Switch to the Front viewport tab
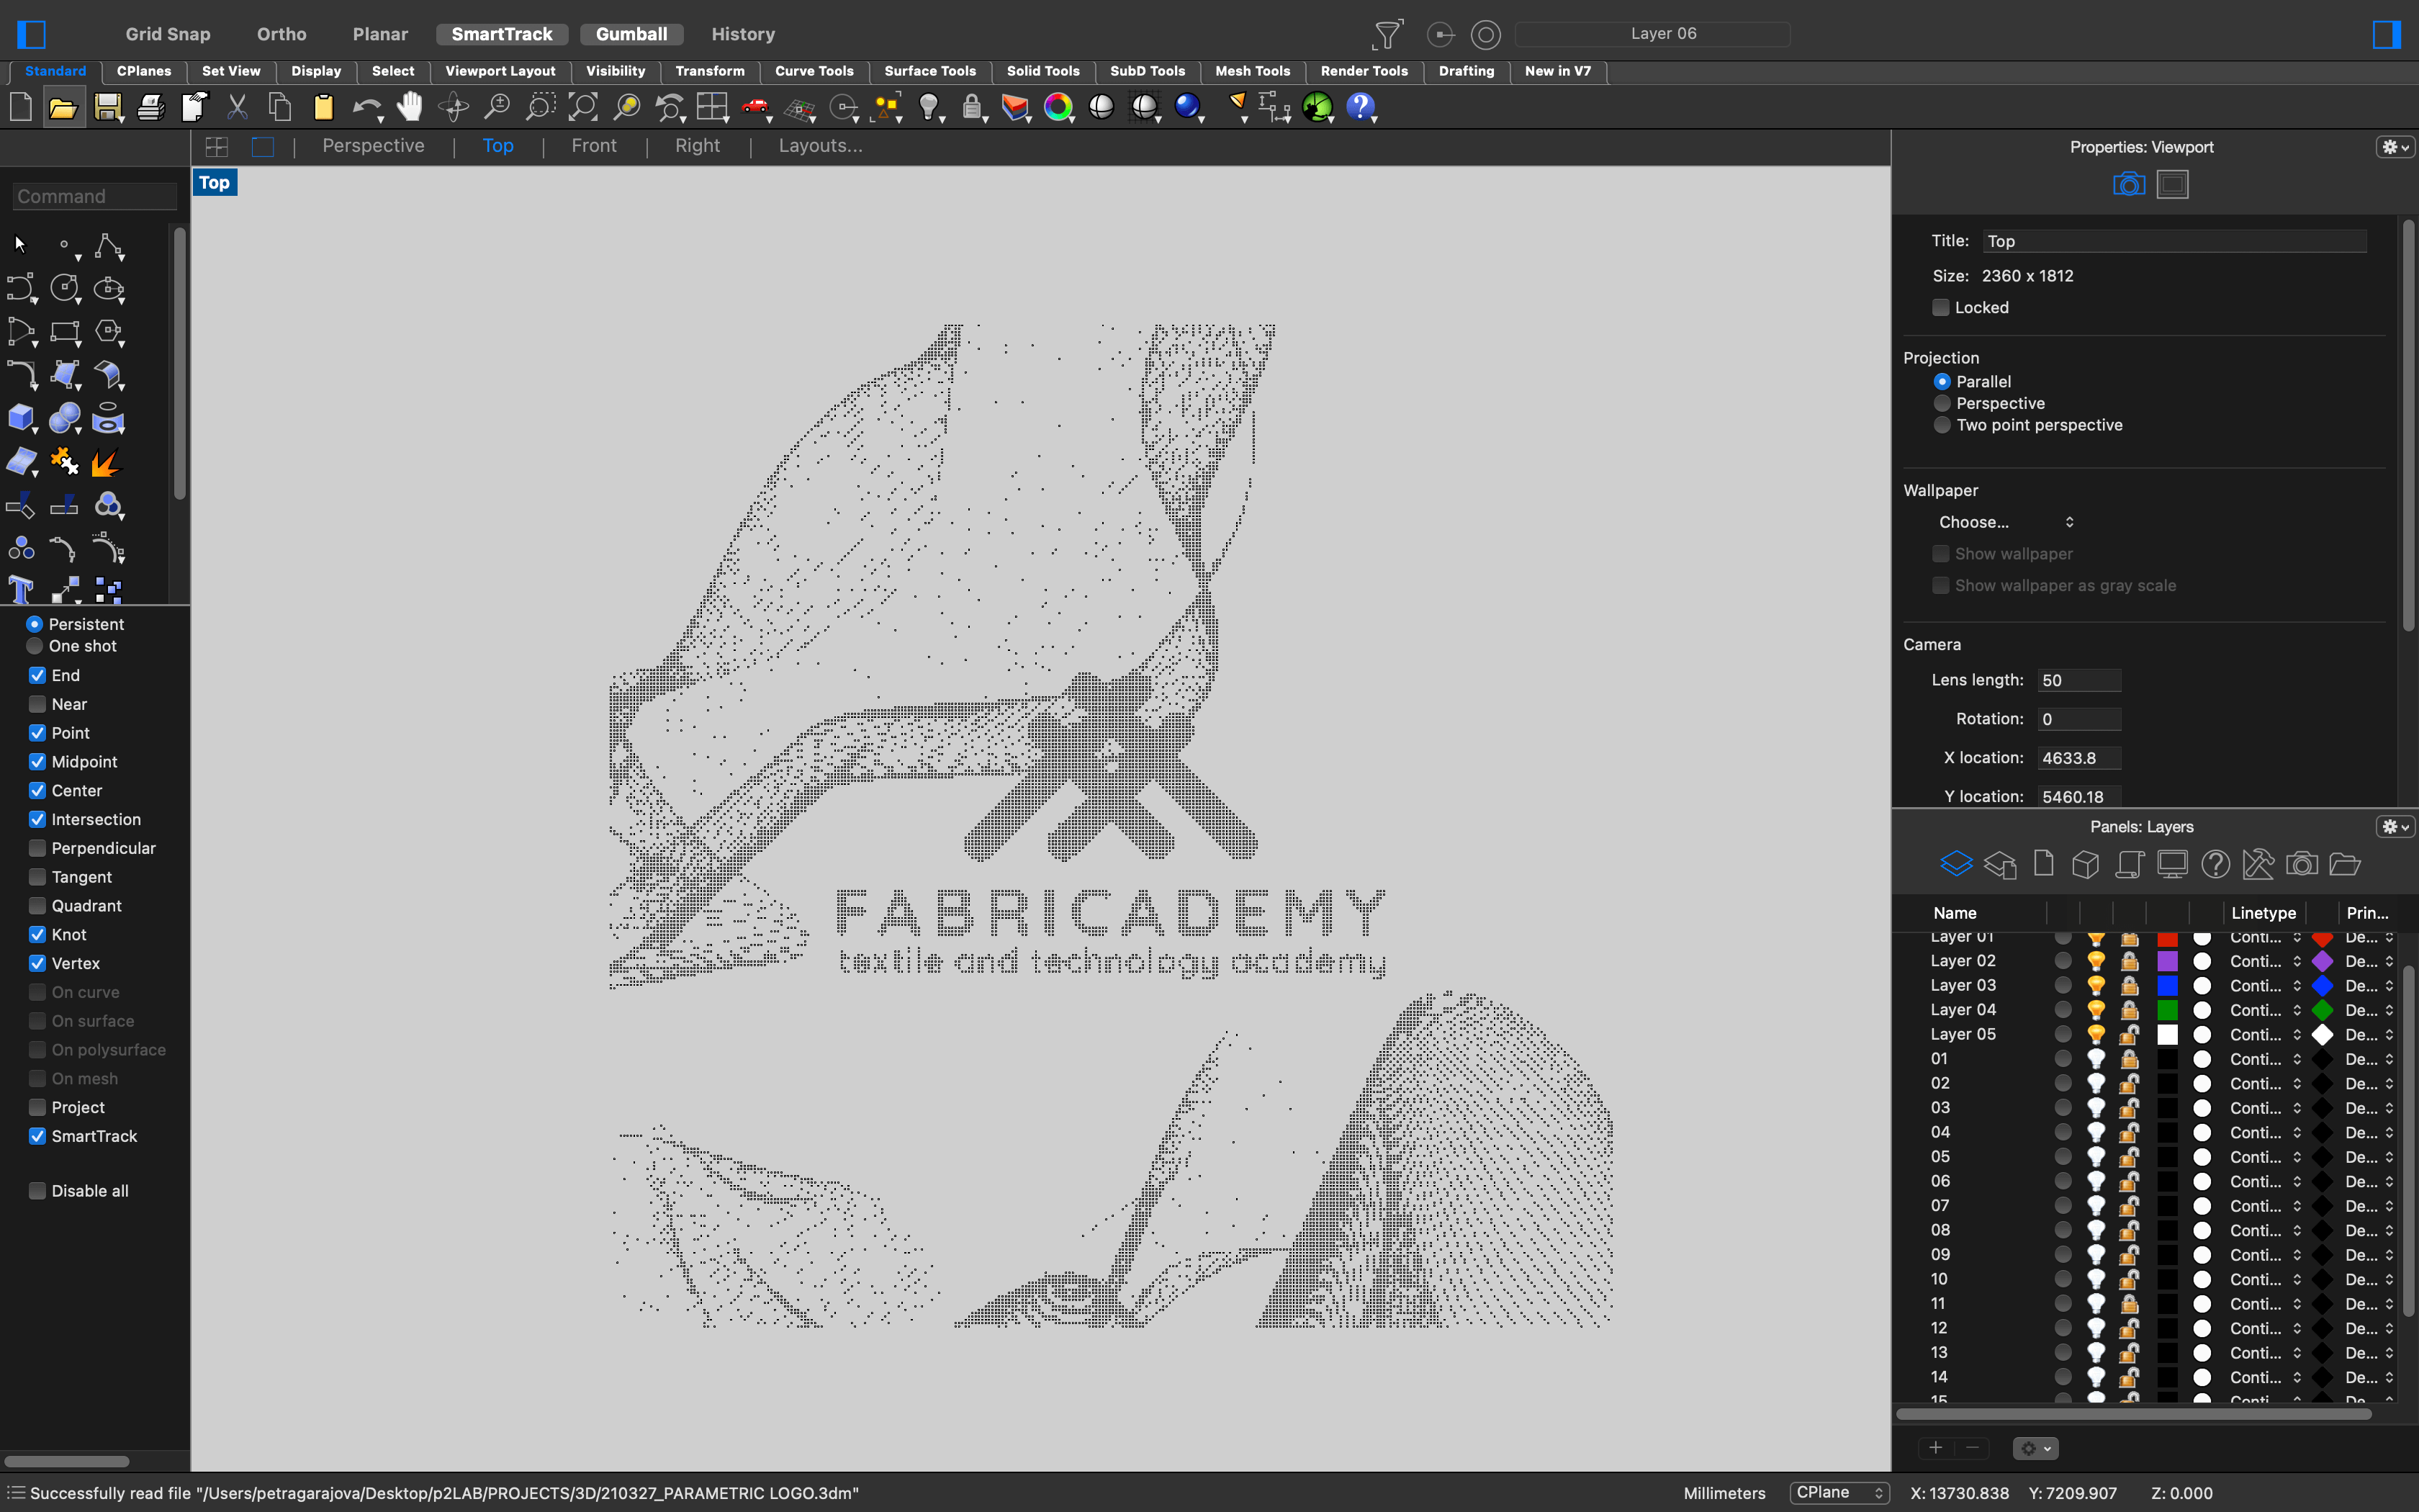 [594, 146]
